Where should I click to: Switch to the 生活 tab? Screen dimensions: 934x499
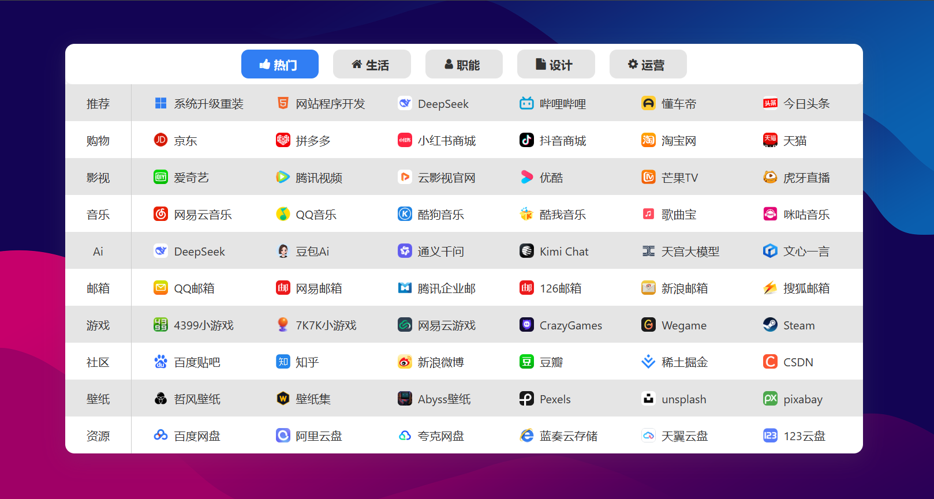pos(371,65)
